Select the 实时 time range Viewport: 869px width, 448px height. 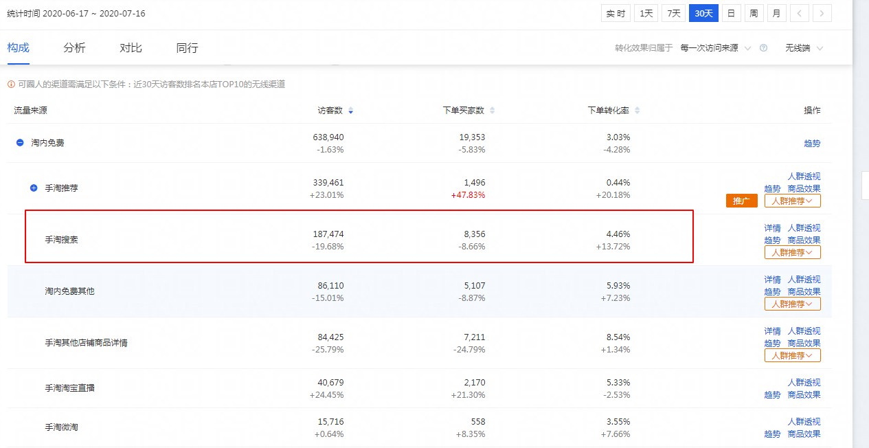[x=616, y=13]
